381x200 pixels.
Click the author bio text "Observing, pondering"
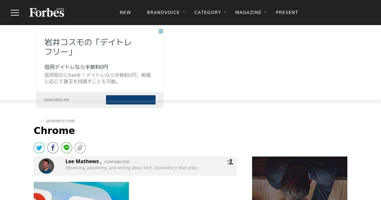[x=132, y=168]
